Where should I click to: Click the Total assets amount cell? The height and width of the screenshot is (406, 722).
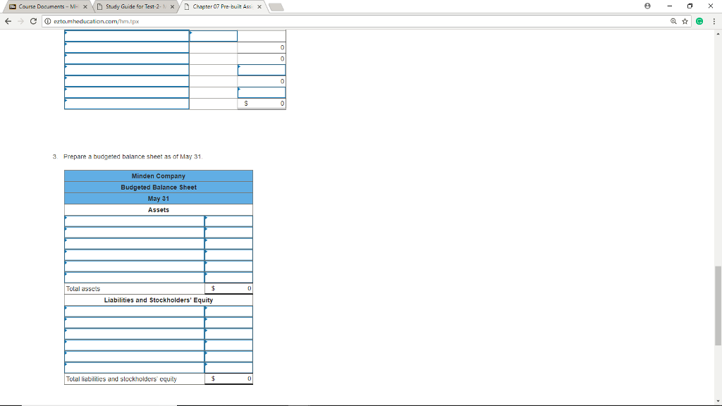tap(229, 288)
